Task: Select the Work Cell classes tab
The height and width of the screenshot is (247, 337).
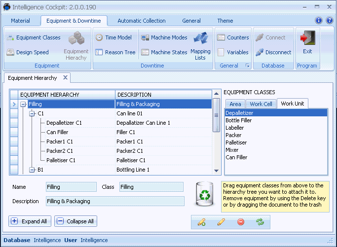Action: click(x=261, y=104)
